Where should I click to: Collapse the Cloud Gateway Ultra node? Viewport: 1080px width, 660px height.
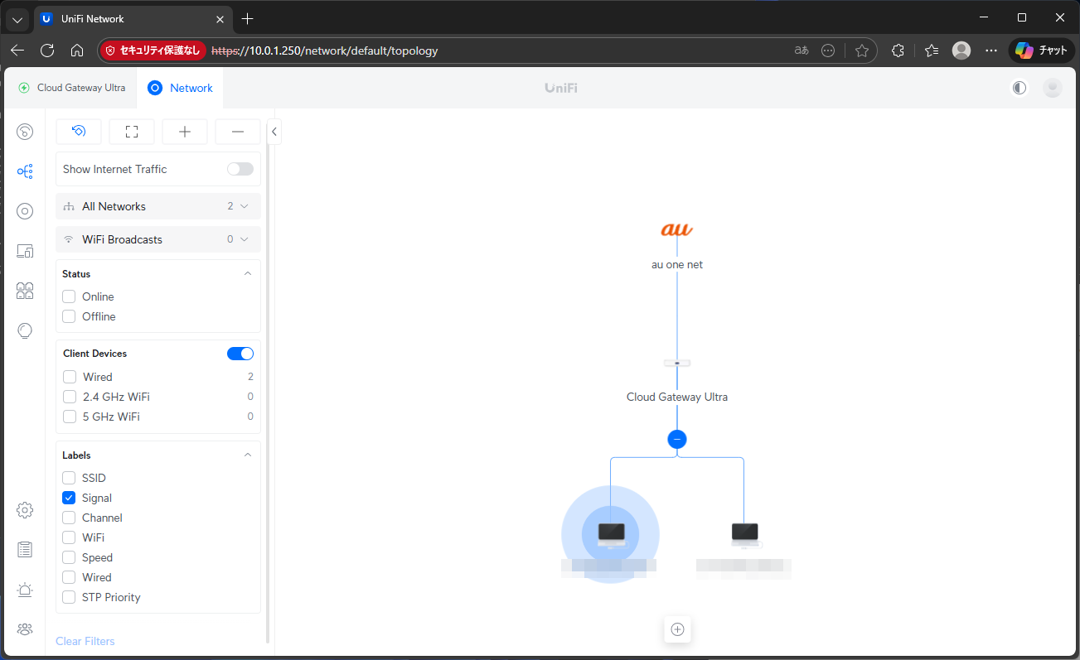(677, 440)
